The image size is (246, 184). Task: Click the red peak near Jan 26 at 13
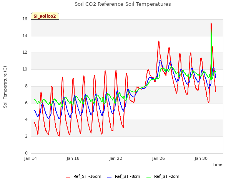click(159, 41)
